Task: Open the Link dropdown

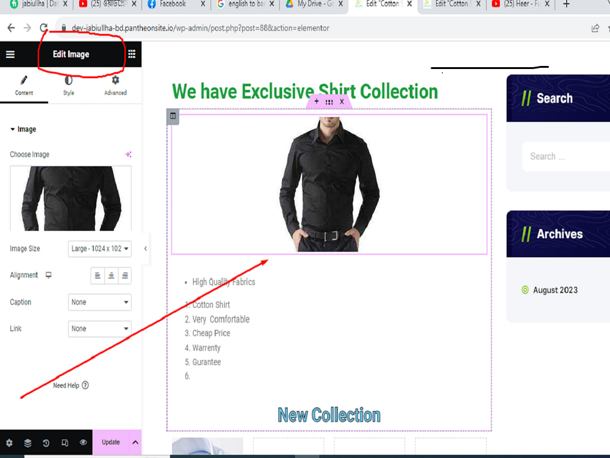Action: [x=99, y=329]
